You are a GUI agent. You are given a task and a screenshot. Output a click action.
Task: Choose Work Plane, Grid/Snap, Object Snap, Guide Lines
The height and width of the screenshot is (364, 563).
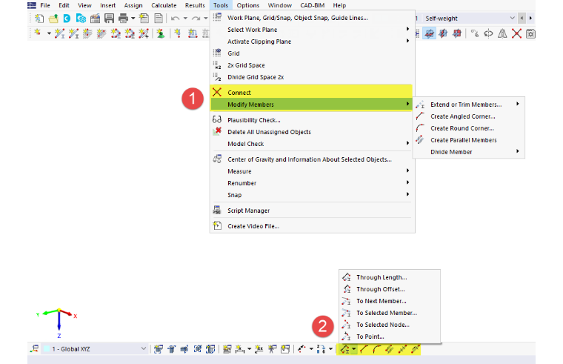(x=312, y=18)
